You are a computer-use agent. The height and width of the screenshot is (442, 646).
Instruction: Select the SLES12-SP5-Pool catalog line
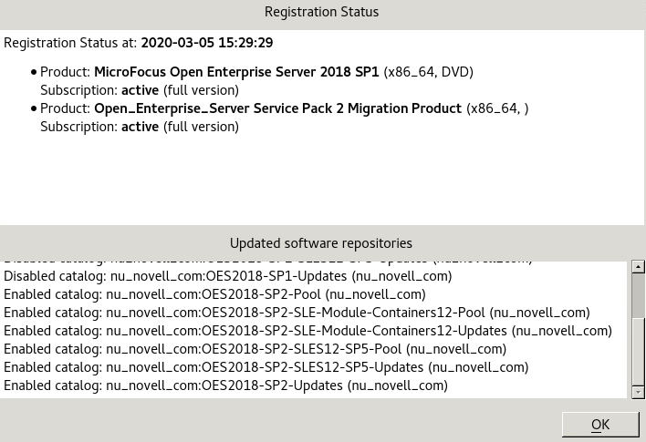(255, 349)
